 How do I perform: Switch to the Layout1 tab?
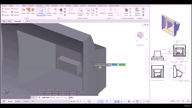18,101
